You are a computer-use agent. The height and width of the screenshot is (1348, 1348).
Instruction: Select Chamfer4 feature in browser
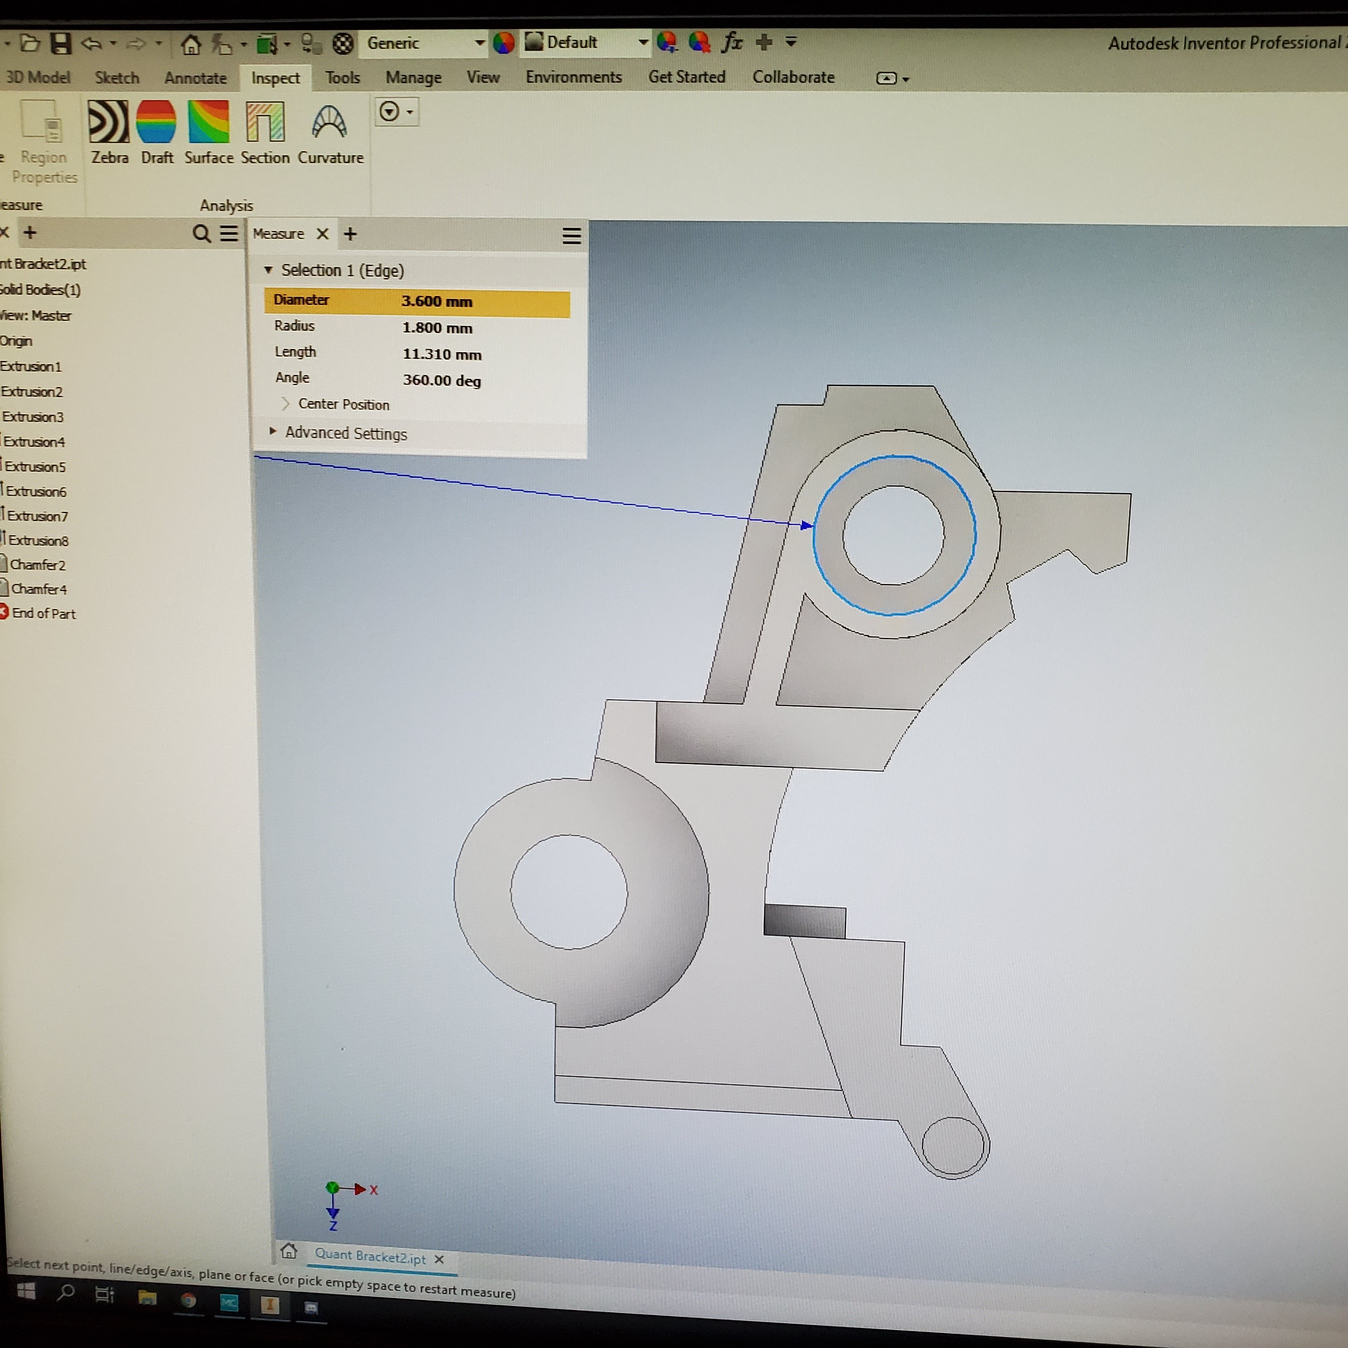(x=38, y=589)
